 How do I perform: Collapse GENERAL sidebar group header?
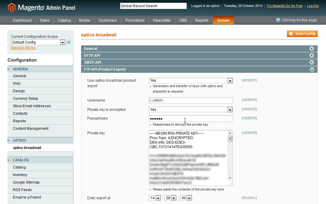pos(40,69)
